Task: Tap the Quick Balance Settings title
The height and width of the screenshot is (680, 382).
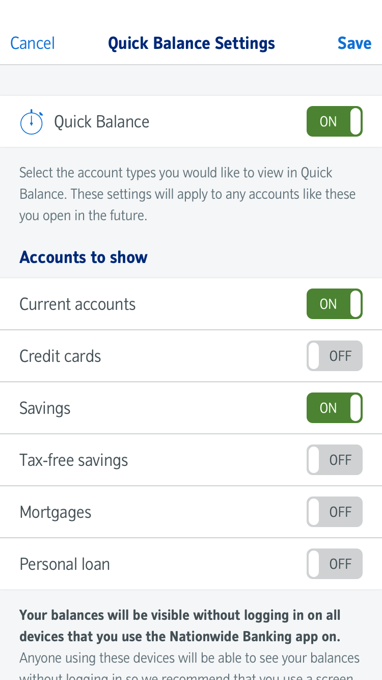Action: coord(192,43)
